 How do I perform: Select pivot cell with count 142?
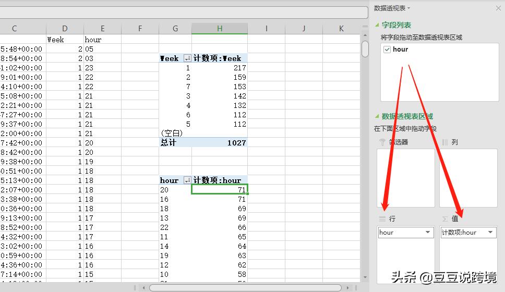[x=220, y=96]
